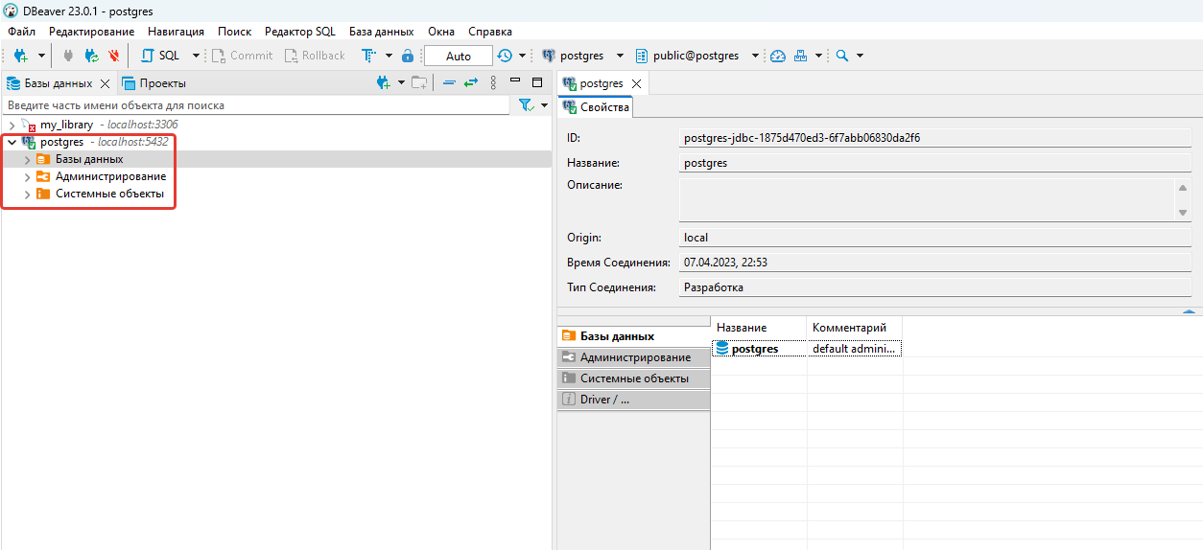Click the navigator filter funnel icon
1203x550 pixels.
point(526,105)
